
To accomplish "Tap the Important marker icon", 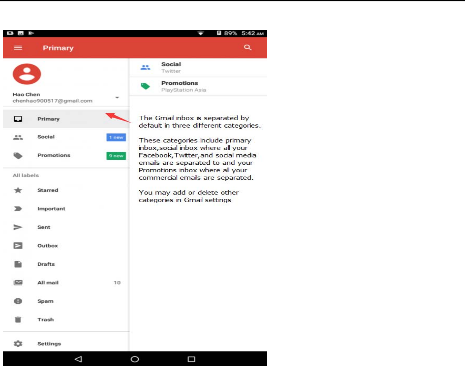I will point(18,209).
